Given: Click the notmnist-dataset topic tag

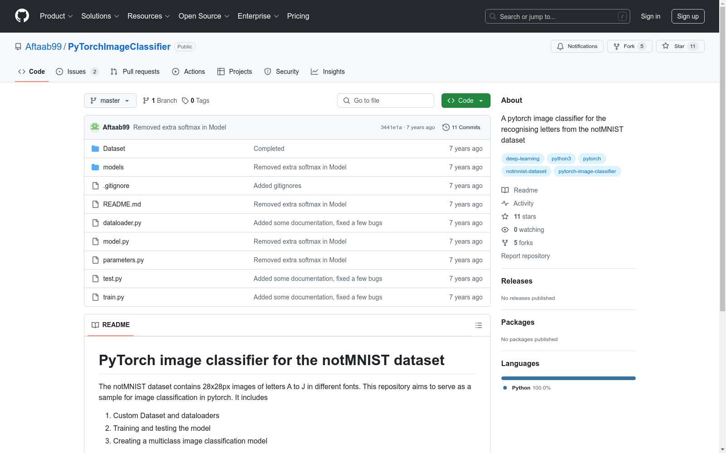Looking at the screenshot, I should pos(526,171).
